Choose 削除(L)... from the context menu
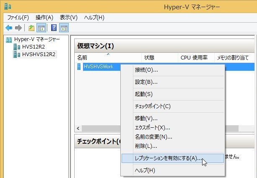Image resolution: width=257 pixels, height=178 pixels. [173, 146]
